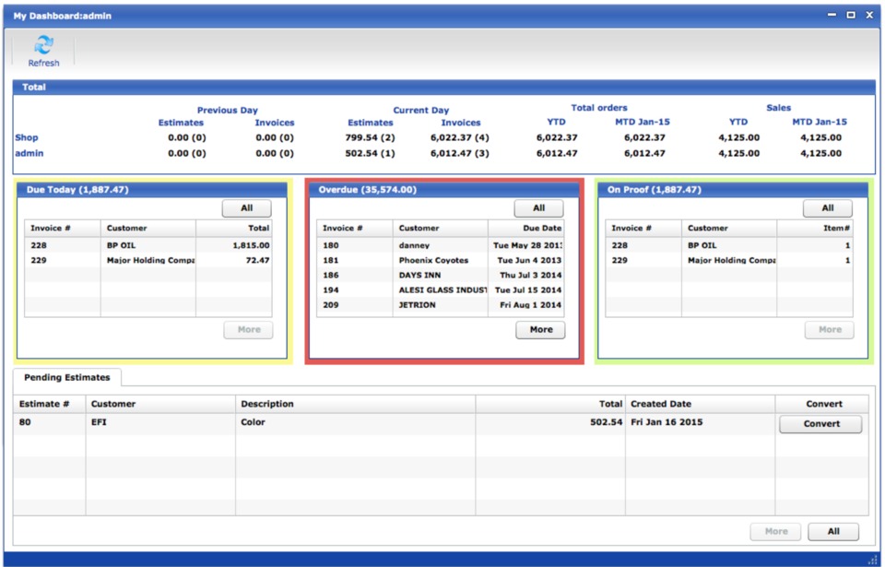Select the DAYS INN overdue customer
885x567 pixels.
tap(420, 275)
